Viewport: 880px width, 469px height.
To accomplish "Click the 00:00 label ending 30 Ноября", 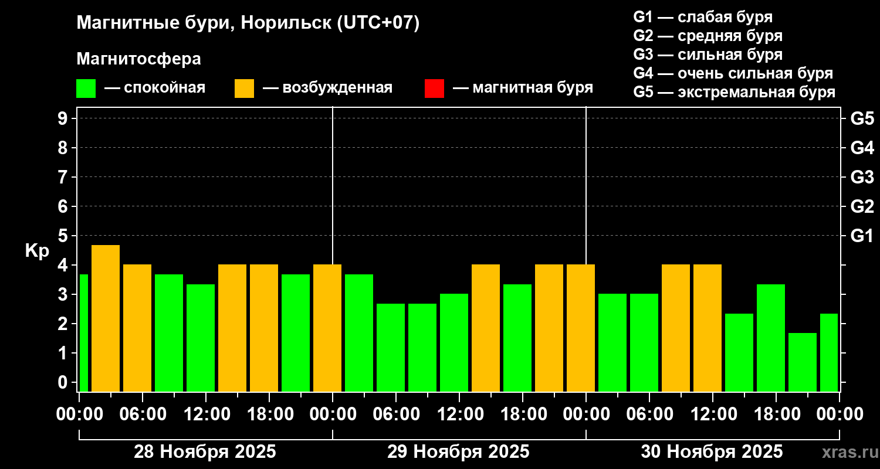I will (x=840, y=414).
